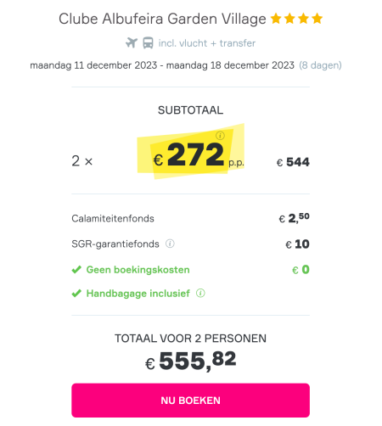
Task: Open the Clube Albufeira Garden Village title
Action: [162, 19]
